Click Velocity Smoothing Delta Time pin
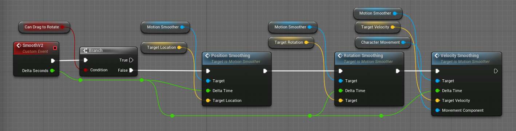The width and height of the screenshot is (516, 131). pos(437,91)
